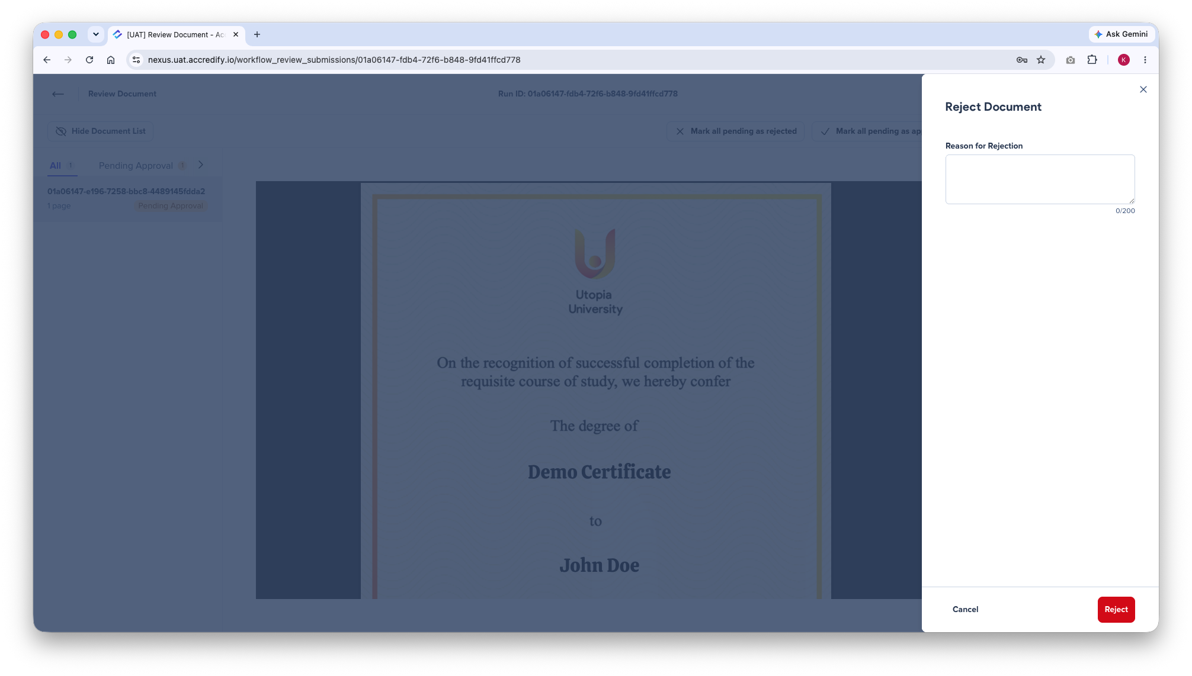Open the browser home page
1192x676 pixels.
coord(111,60)
